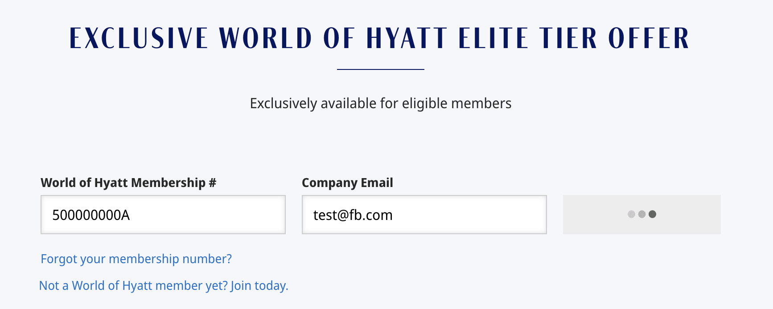The image size is (773, 309).
Task: Click the "Join today." portion of the link
Action: 259,285
